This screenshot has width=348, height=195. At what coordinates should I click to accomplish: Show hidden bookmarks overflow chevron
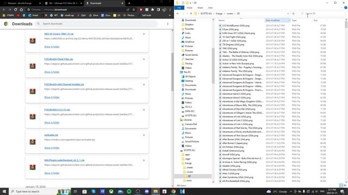click(170, 15)
